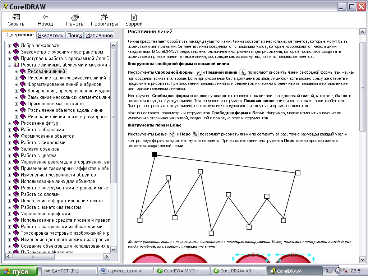This screenshot has width=368, height=276.
Task: Expand the Рисовании линий subtopic
Action: (x=16, y=72)
